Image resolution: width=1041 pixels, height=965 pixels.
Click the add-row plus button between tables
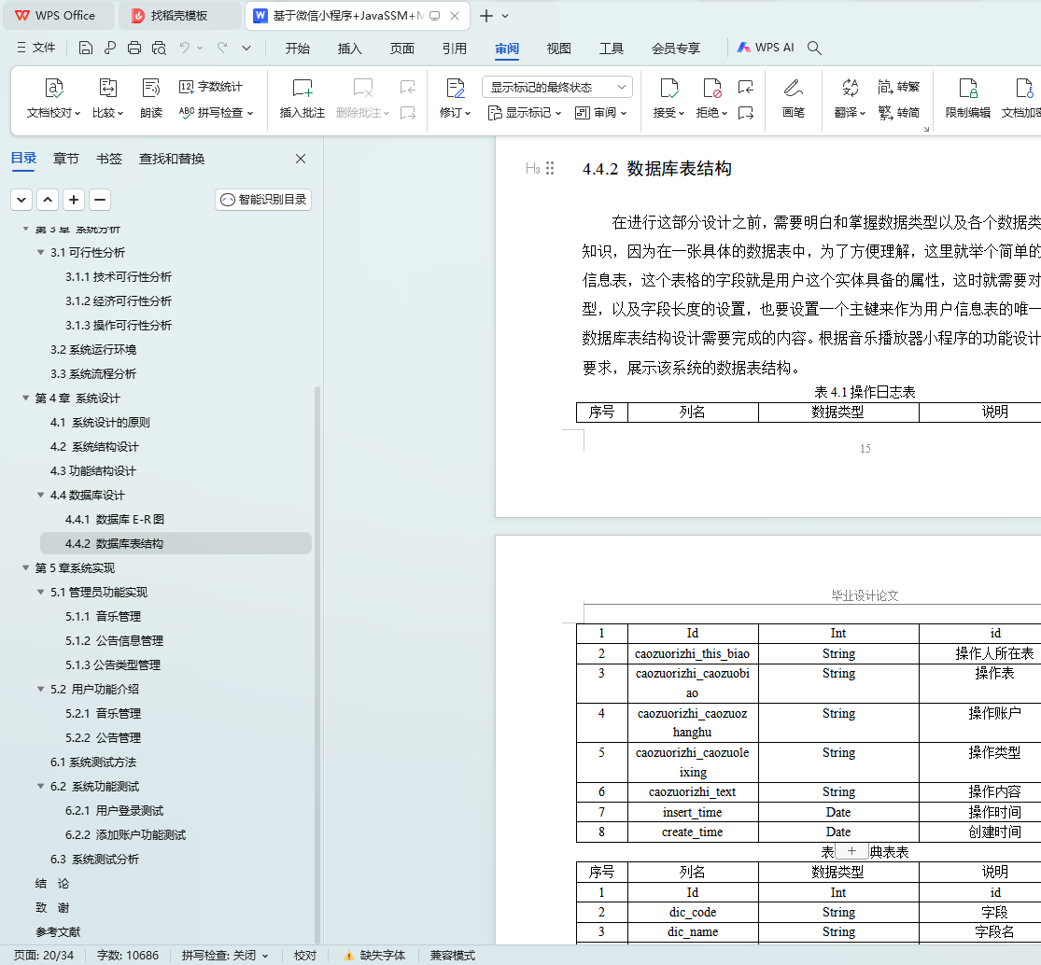851,851
